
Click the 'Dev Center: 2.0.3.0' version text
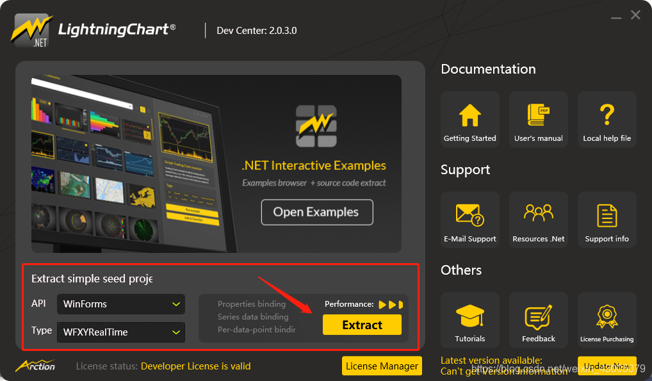[x=257, y=30]
